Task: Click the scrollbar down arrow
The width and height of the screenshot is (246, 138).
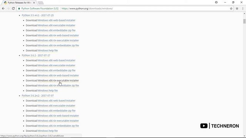Action: click(x=244, y=136)
